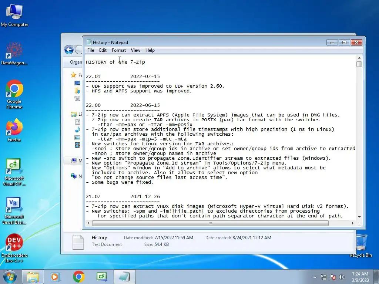The width and height of the screenshot is (379, 284).
Task: Click line 'Some bugs were fixed.'
Action: click(x=120, y=182)
